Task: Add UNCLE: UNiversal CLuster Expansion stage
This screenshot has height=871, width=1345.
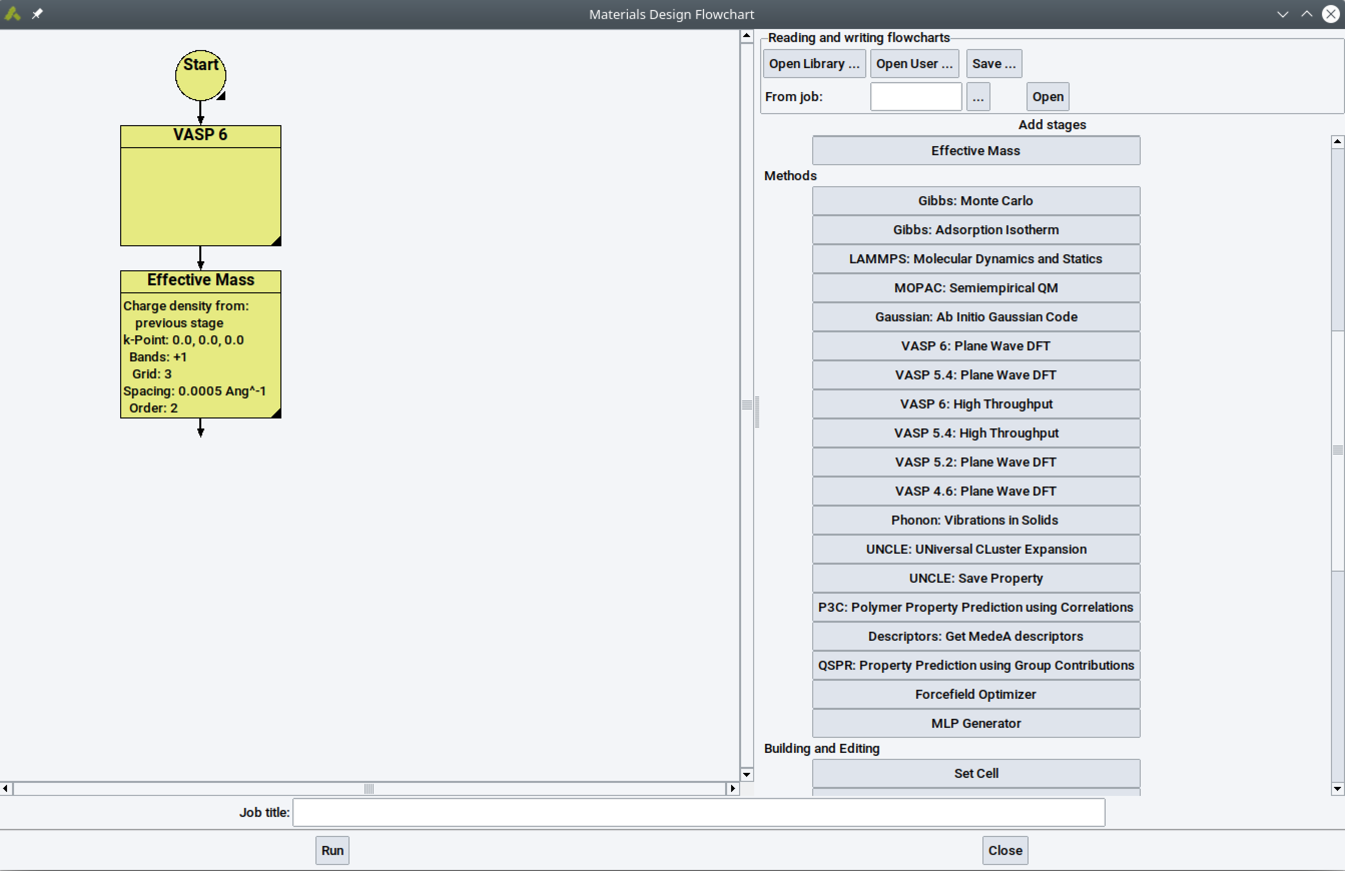Action: point(975,549)
